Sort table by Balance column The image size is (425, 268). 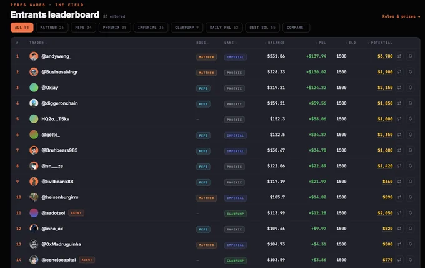(274, 43)
